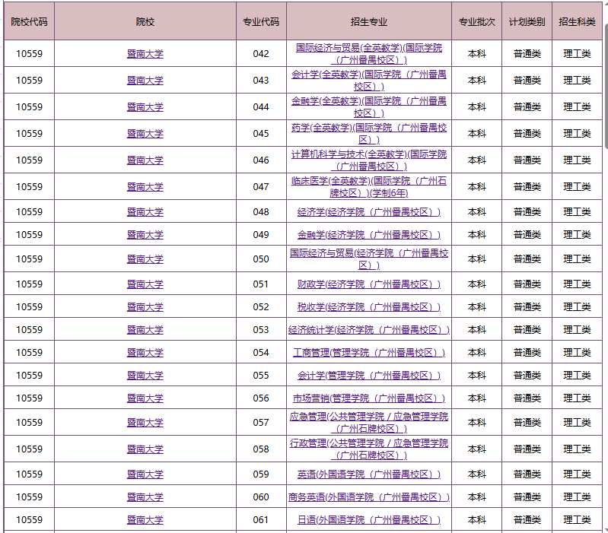Screen dimensions: 608x533
Task: Open major link 行政管理(公共管理学院)
Action: (369, 449)
